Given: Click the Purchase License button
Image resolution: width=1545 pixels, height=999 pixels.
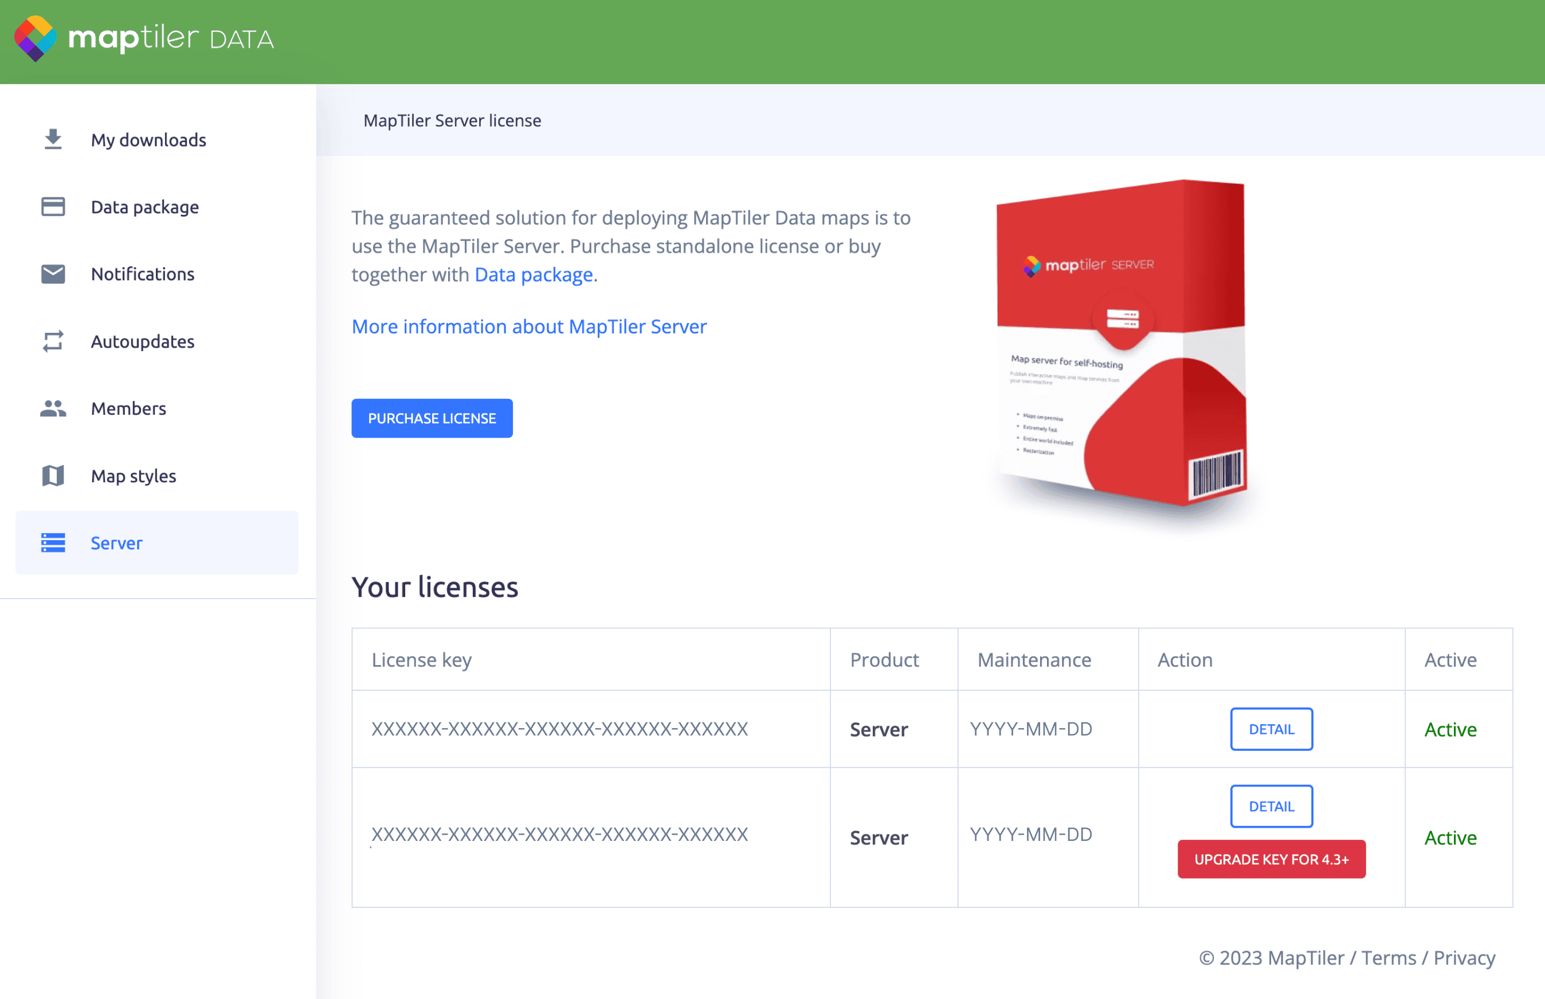Looking at the screenshot, I should (432, 418).
